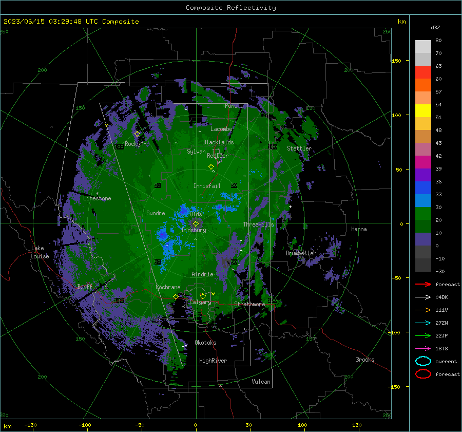The height and width of the screenshot is (432, 462).
Task: Select the 10 dBZ purple color swatch
Action: coord(423,239)
